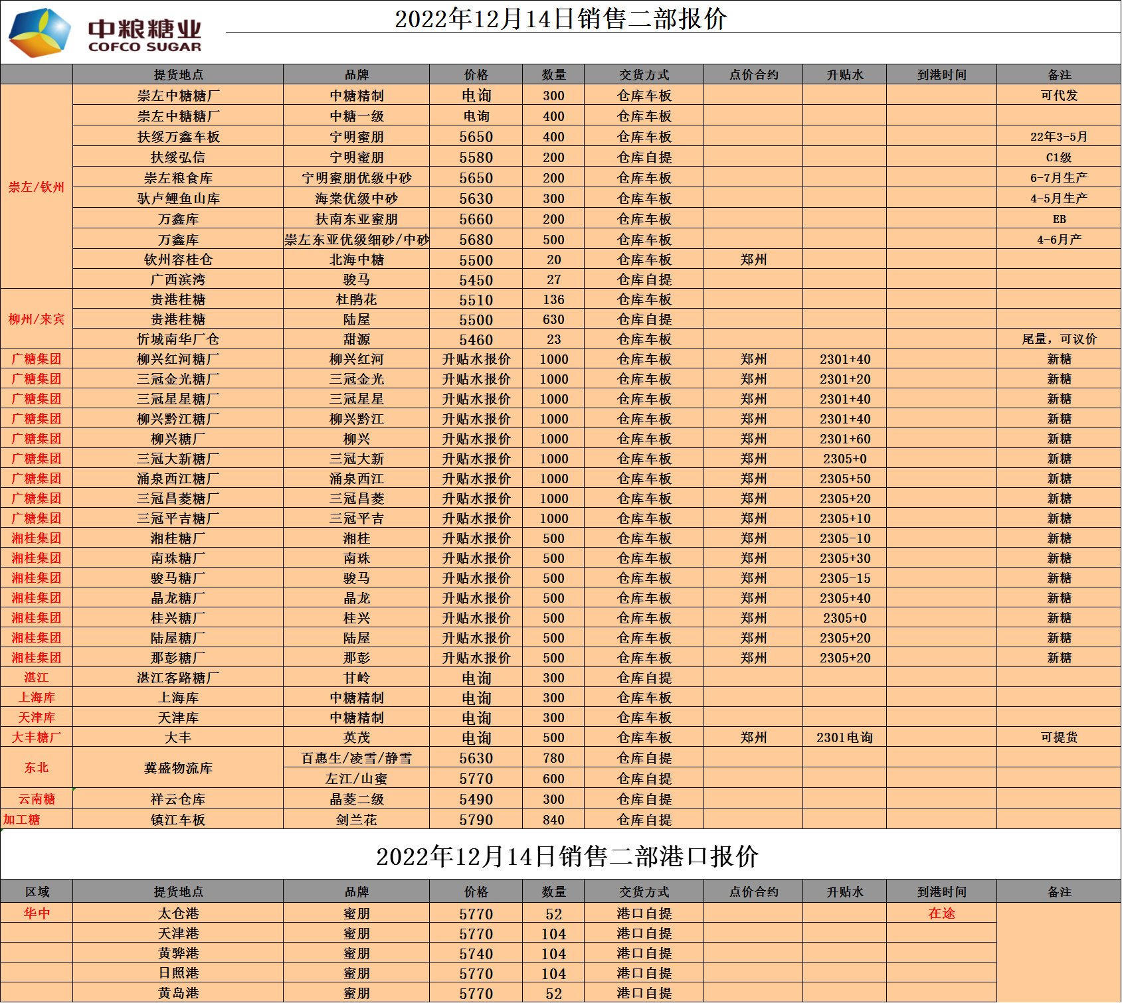Click the 区域 header in port table
Screen dimensions: 1122x1003
pos(37,892)
